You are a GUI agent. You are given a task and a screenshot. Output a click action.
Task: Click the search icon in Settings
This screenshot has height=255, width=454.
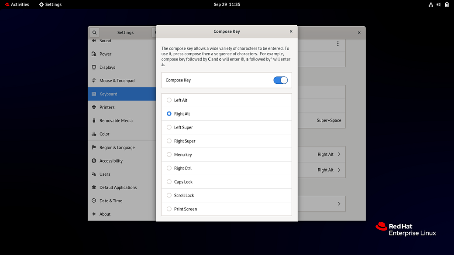[x=94, y=32]
